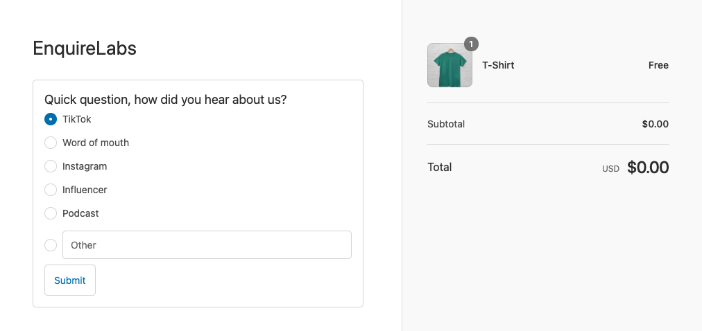The width and height of the screenshot is (702, 331).
Task: Click the TikTok option label
Action: (x=77, y=119)
